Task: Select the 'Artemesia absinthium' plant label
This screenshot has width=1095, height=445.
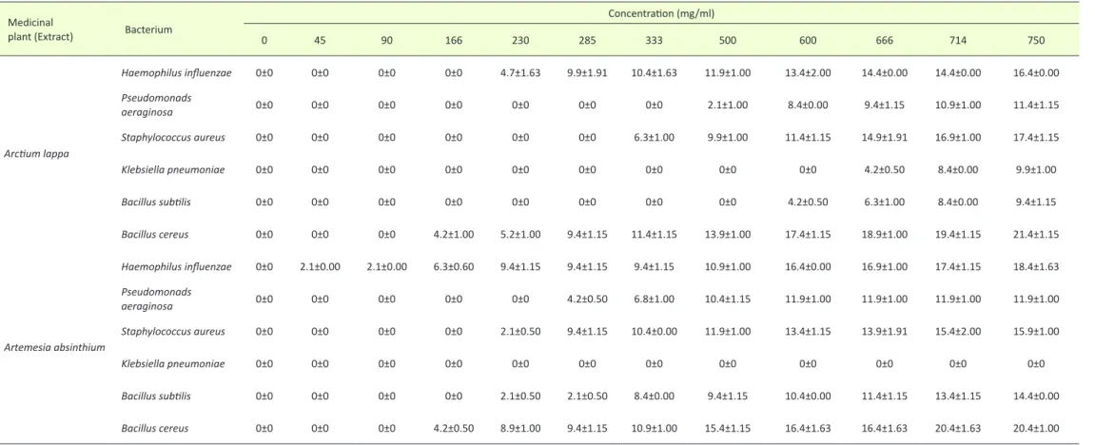Action: click(56, 347)
